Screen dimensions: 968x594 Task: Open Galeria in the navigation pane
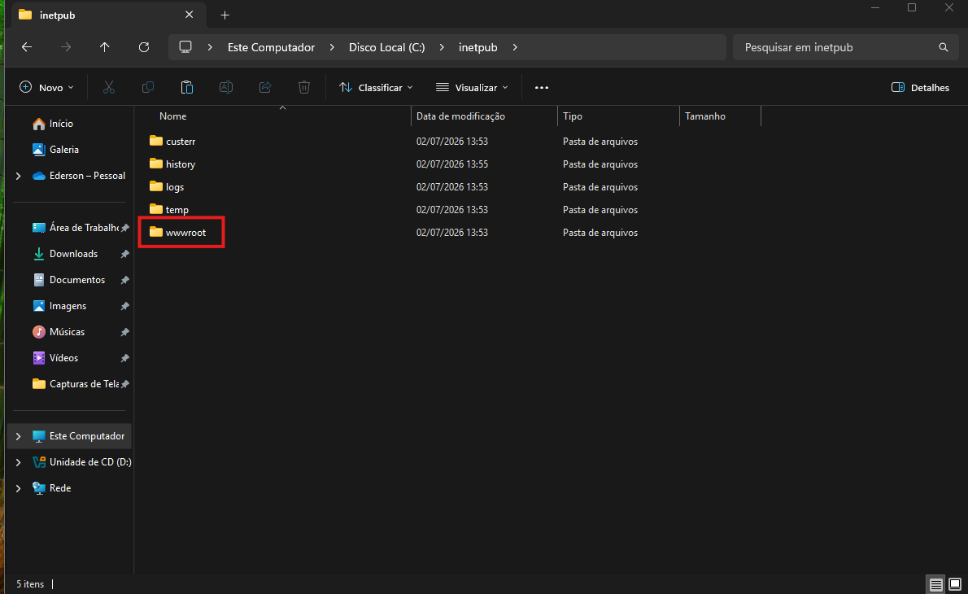coord(63,150)
